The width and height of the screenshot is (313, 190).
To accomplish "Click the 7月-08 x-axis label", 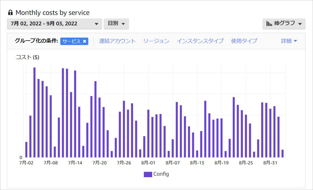I will tap(51, 163).
